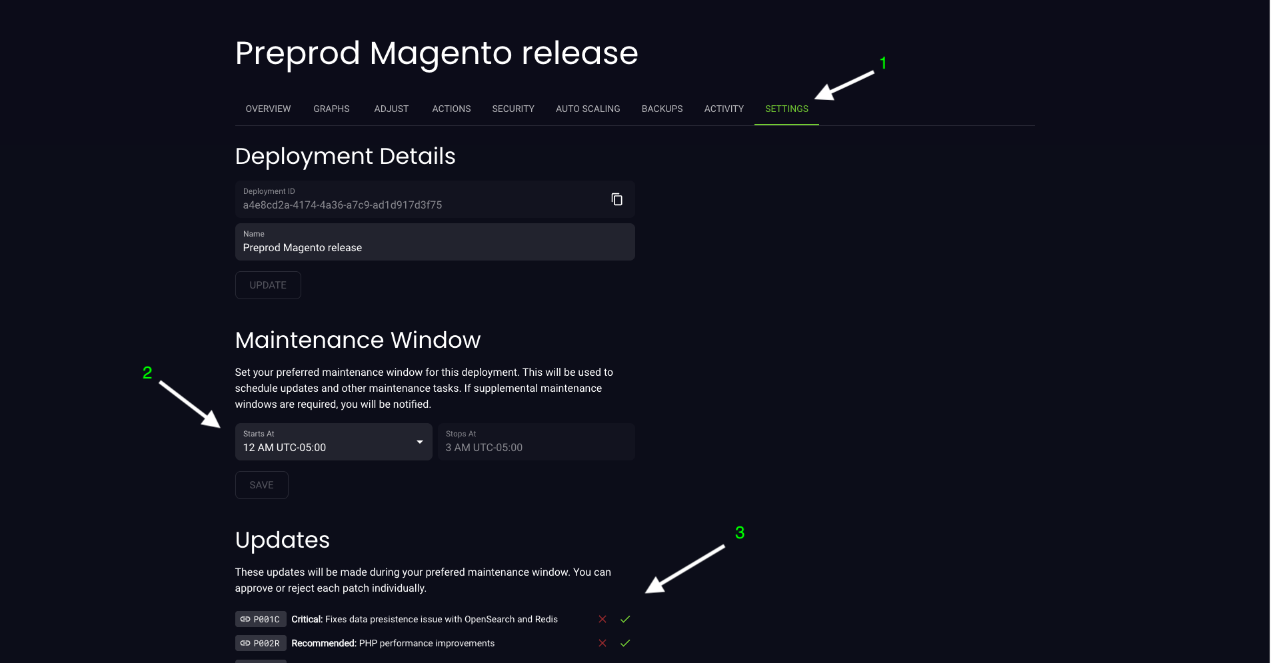Reject patch P002R with the red X
1271x663 pixels.
603,643
